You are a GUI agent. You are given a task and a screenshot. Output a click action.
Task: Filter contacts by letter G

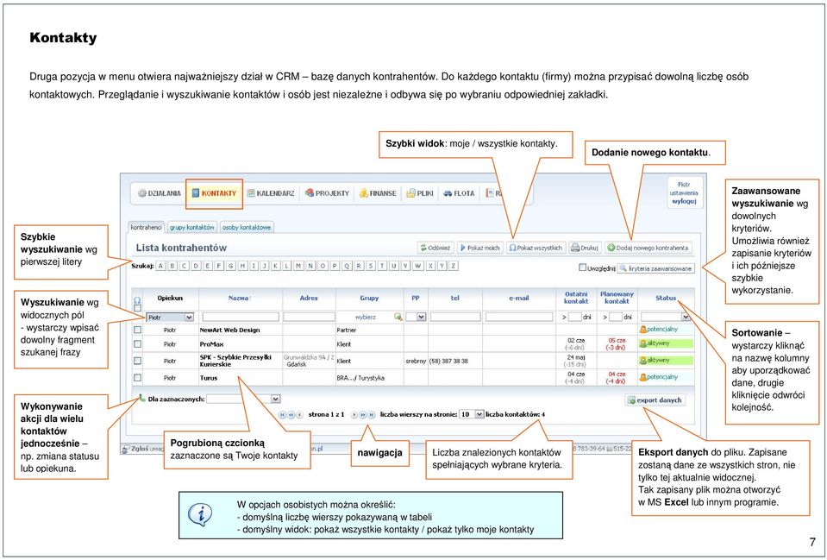tap(231, 266)
